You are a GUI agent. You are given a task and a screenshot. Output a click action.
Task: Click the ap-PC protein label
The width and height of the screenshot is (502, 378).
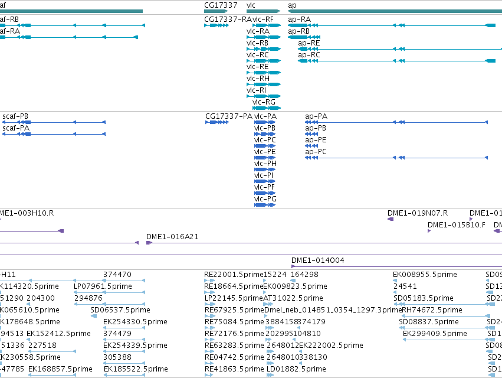pos(316,152)
